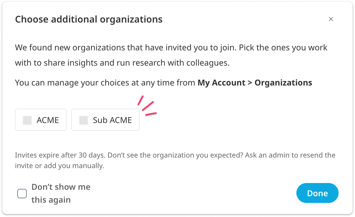Click the share insights and run research line

[122, 63]
